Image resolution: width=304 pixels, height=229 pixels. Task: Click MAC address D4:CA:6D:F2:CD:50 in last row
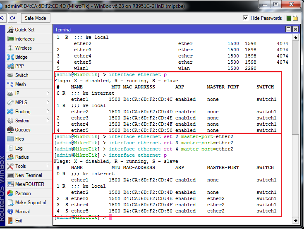148,211
